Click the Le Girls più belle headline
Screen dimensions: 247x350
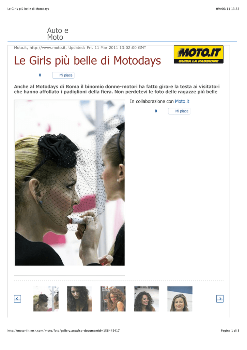click(88, 60)
